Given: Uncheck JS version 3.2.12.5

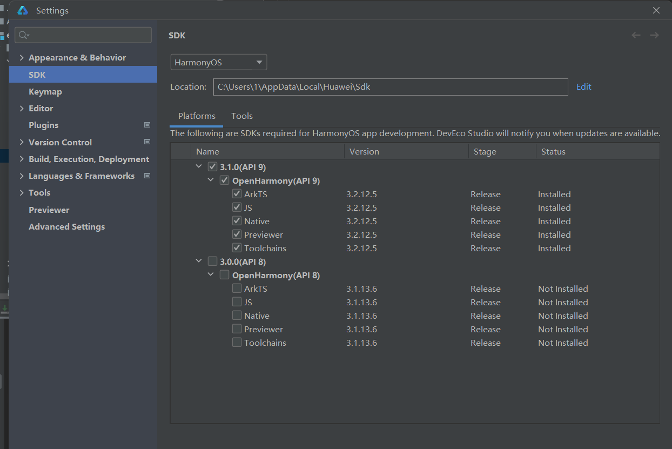Looking at the screenshot, I should coord(237,207).
